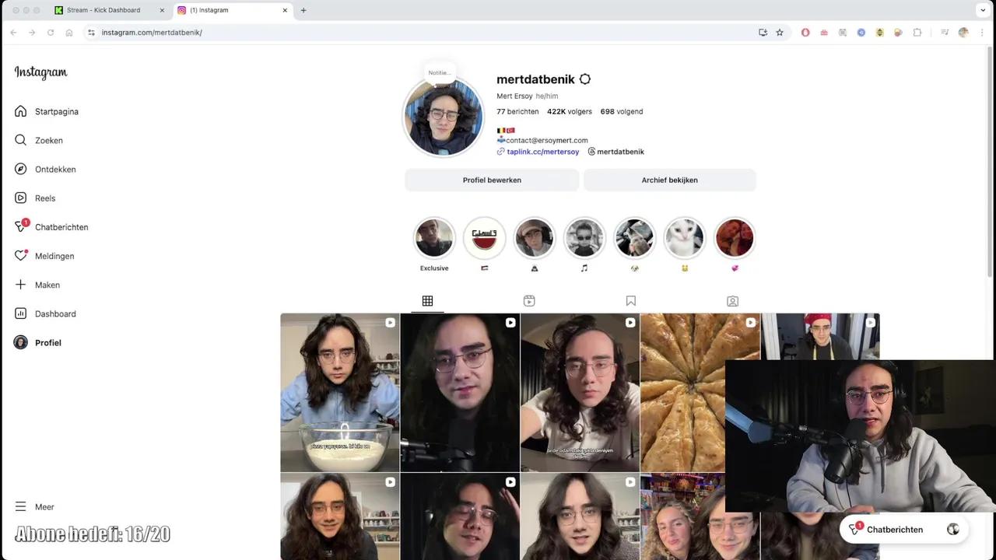Image resolution: width=996 pixels, height=560 pixels.
Task: Open the floating Chatberichten button
Action: 903,530
